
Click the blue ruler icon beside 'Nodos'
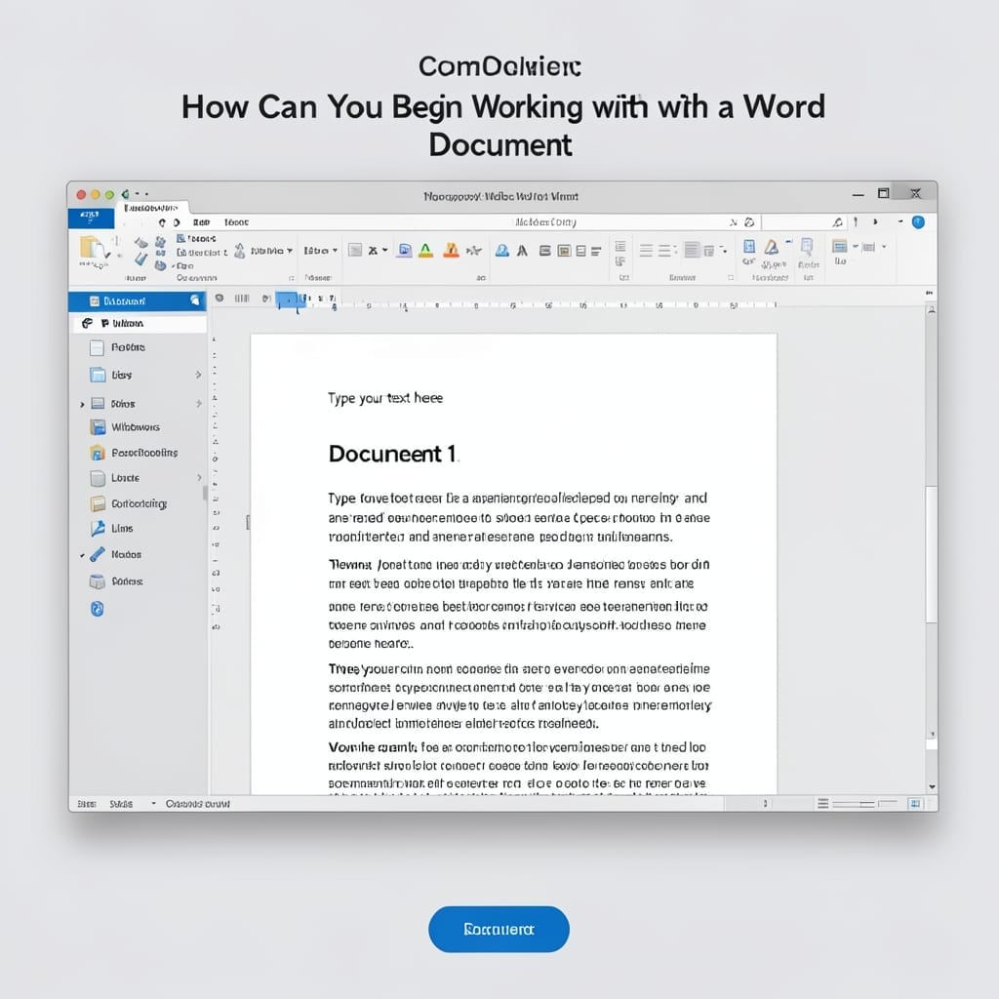pyautogui.click(x=98, y=554)
